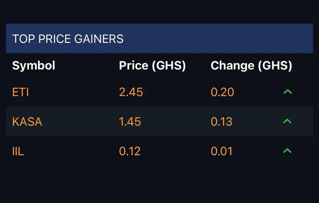319x203 pixels.
Task: Click the green up arrow for IIL
Action: coord(287,151)
